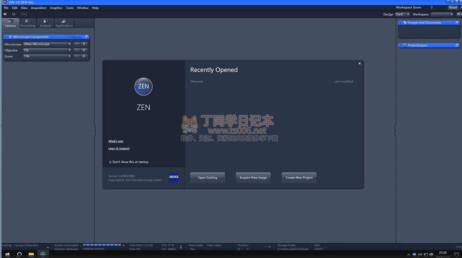The width and height of the screenshot is (462, 258).
Task: Open File Explorer from taskbar
Action: click(31, 254)
